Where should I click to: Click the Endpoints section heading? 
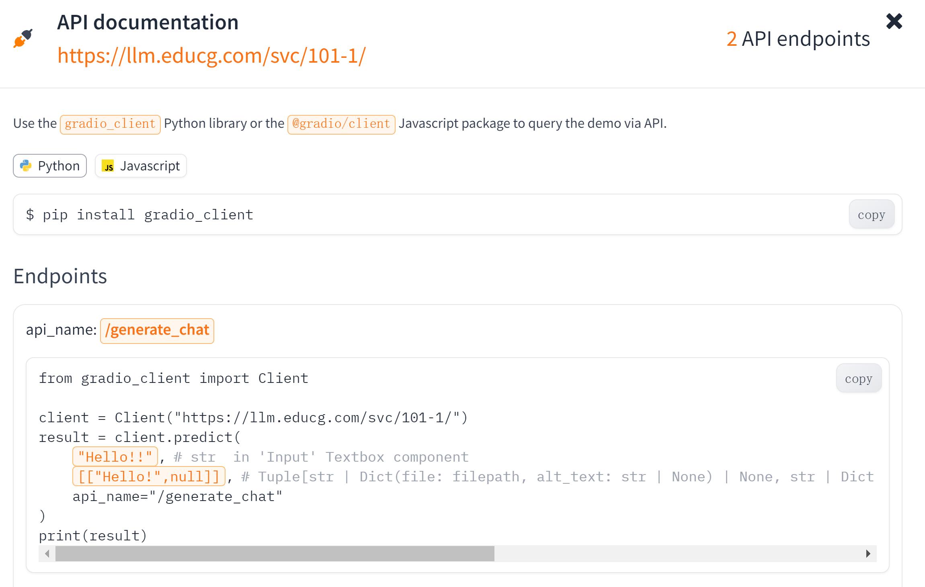[60, 276]
